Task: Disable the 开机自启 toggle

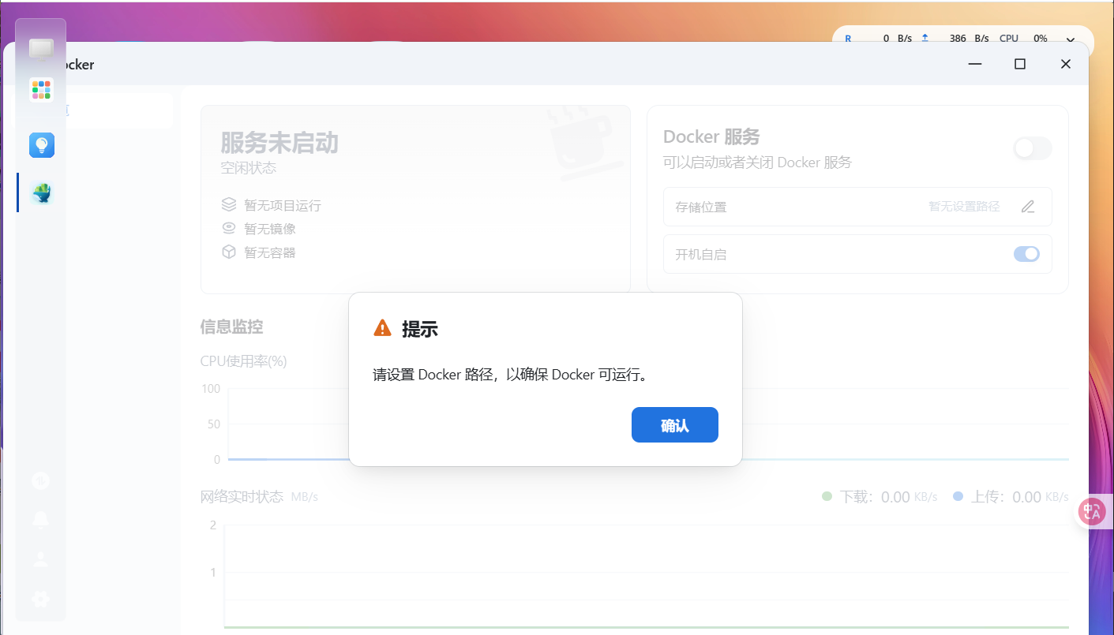Action: [1026, 254]
